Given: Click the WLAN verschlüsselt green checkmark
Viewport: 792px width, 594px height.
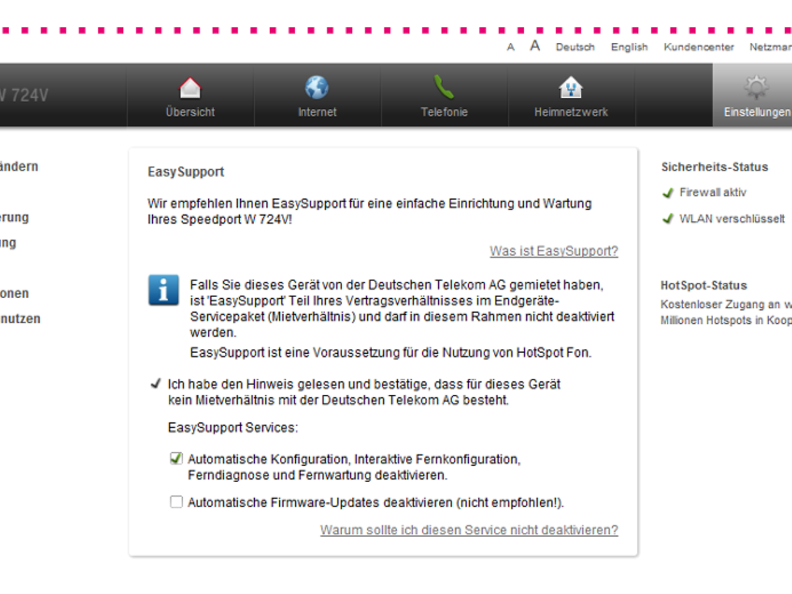Looking at the screenshot, I should [x=667, y=219].
